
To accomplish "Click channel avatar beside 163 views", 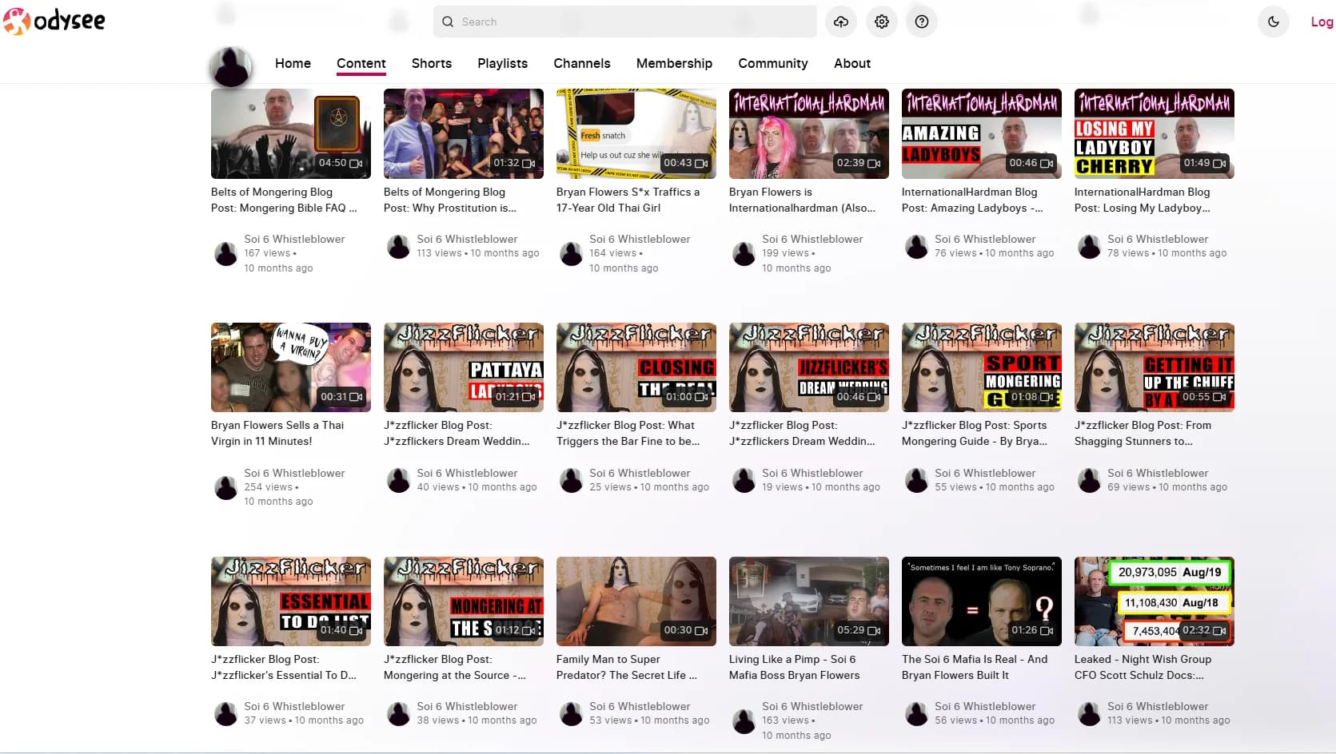I will (744, 721).
